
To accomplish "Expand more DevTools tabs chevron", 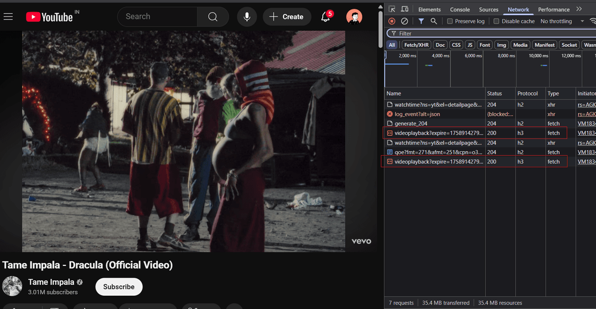I will click(x=579, y=9).
